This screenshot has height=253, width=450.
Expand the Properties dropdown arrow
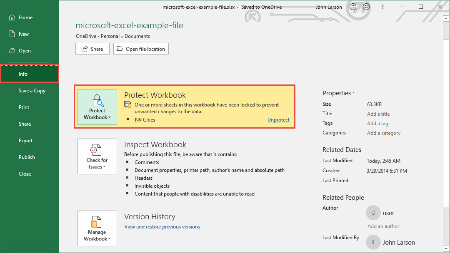click(353, 93)
